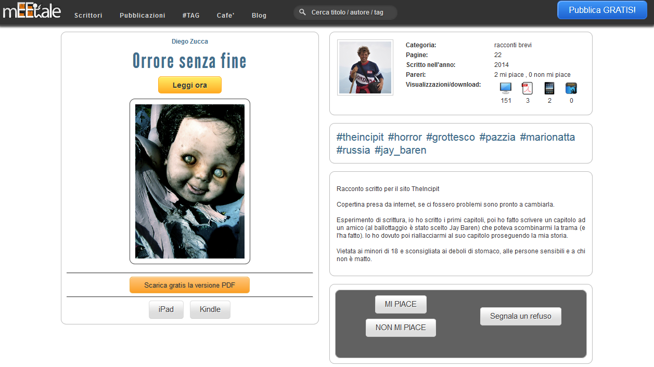
Task: Focus the Cerca titolo search field
Action: pos(345,12)
